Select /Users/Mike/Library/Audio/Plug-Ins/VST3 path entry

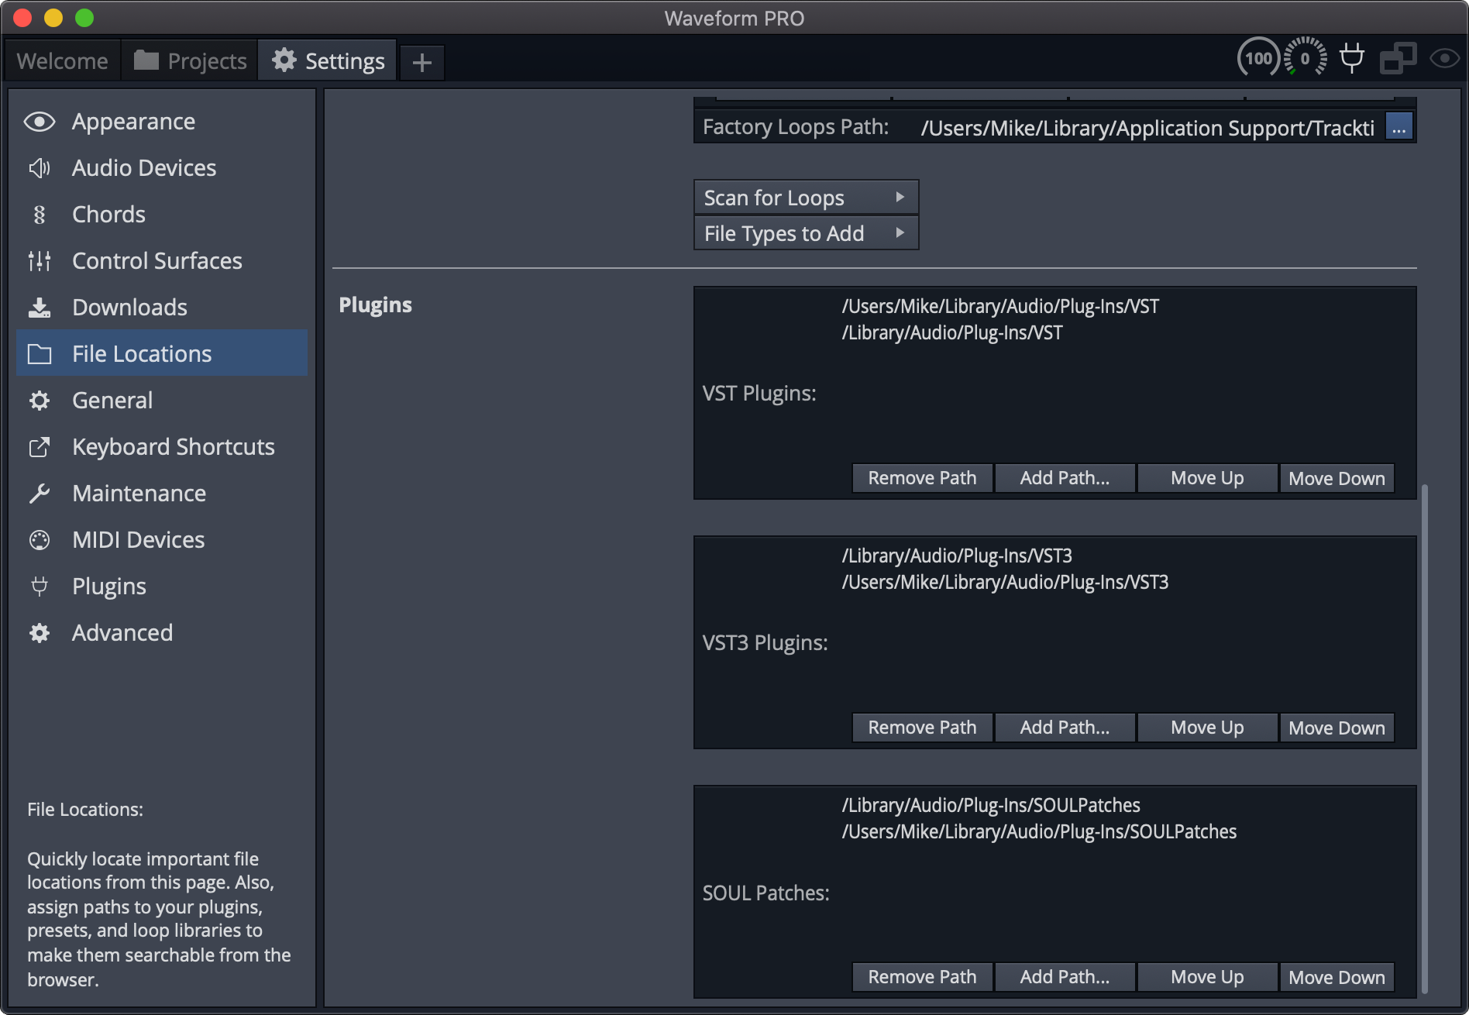(1005, 582)
